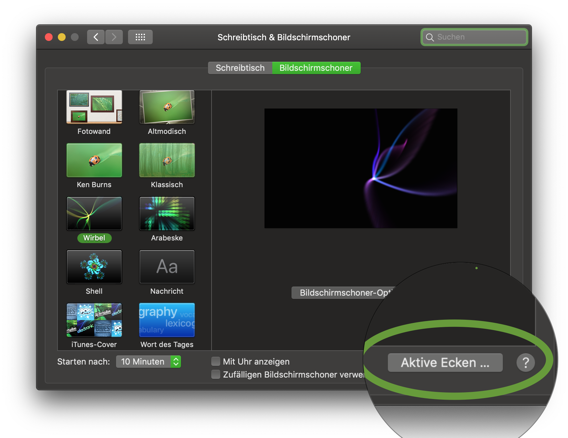Enable Mit Uhr anzeigen checkbox
568x438 pixels.
(x=216, y=361)
